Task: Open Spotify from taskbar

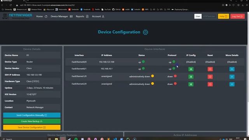Action: pyautogui.click(x=76, y=139)
